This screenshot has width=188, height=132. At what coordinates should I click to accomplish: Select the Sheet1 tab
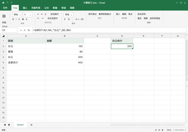point(20,125)
